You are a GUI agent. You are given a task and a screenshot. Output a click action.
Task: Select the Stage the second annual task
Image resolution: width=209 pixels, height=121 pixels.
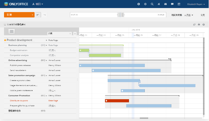tap(40, 85)
